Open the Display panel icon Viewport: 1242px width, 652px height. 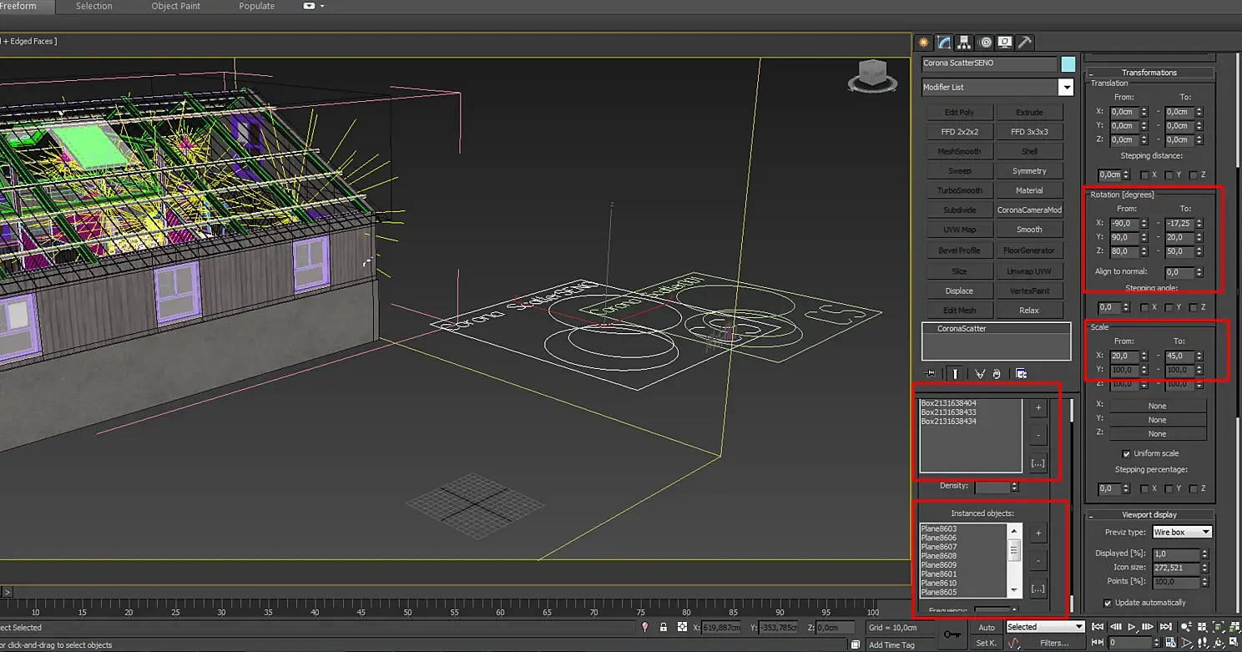click(x=1005, y=43)
